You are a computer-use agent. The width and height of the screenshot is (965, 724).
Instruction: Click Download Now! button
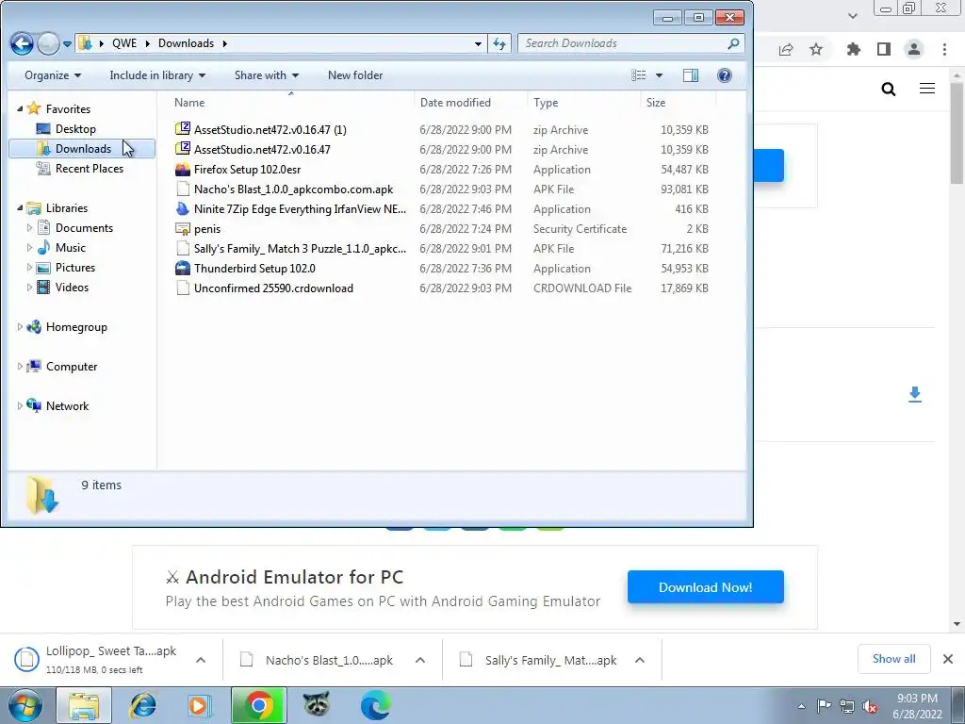pos(705,587)
